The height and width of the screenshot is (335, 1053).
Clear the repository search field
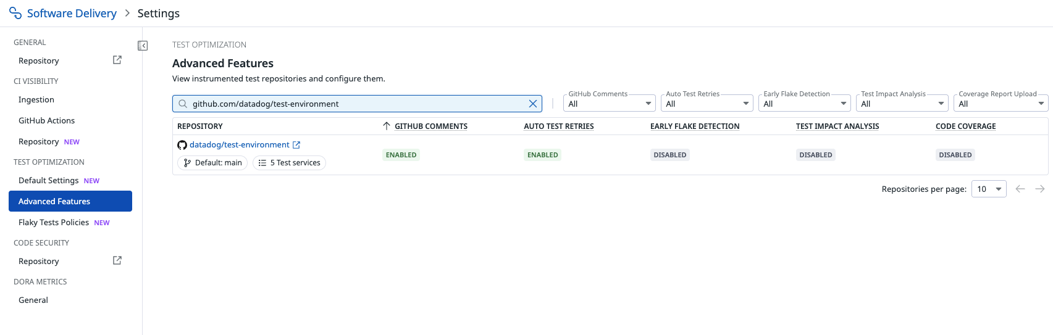(x=533, y=104)
